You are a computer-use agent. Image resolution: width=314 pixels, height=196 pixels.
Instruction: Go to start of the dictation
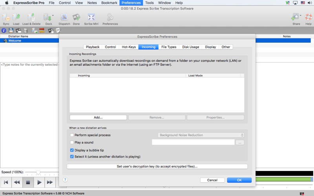tap(6, 182)
